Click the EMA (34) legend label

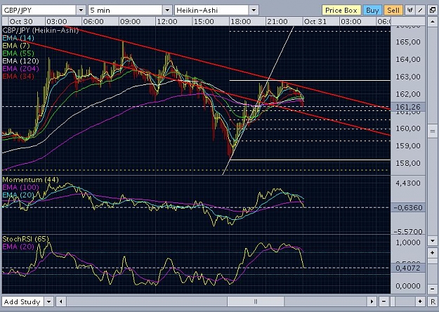[18, 76]
